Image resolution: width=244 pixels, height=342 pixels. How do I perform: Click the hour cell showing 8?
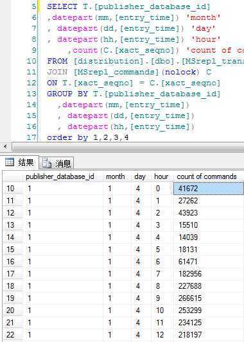coord(162,286)
